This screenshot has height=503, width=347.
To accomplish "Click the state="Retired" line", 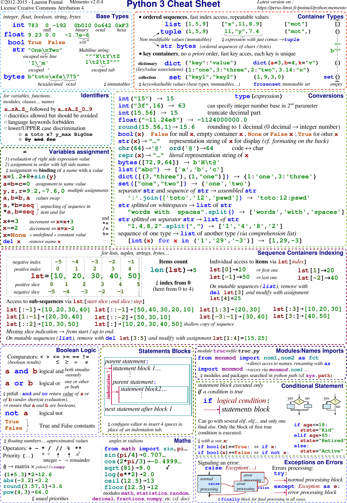I will [x=323, y=440].
